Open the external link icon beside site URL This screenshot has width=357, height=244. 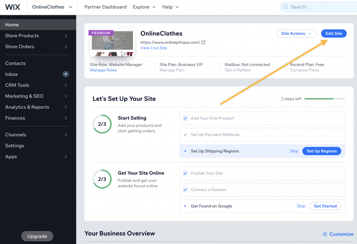click(203, 42)
